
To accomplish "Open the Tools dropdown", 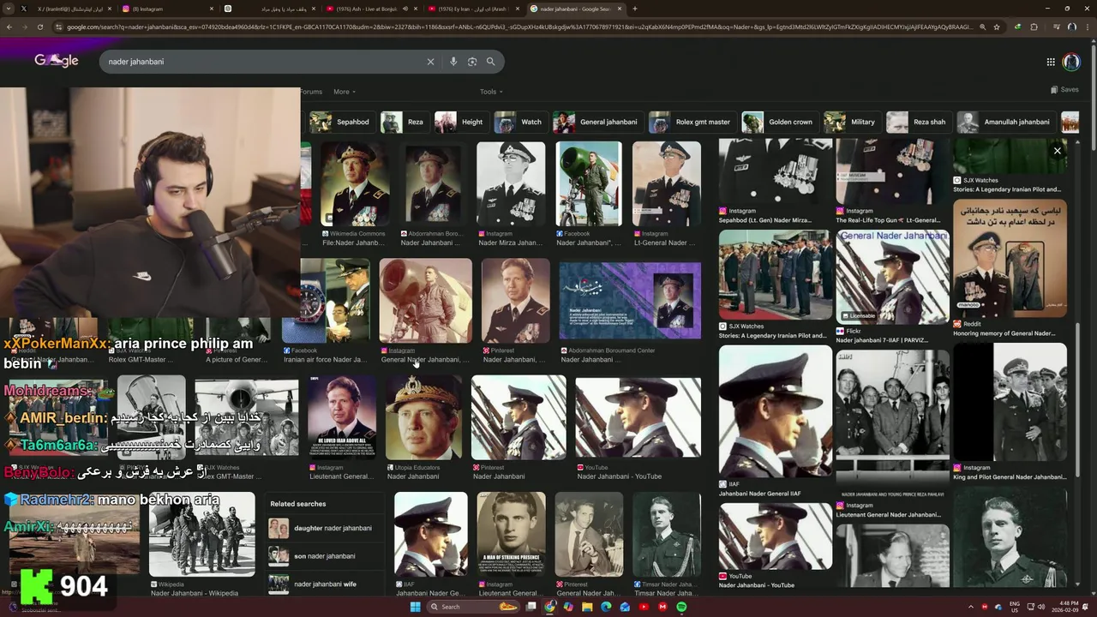I will [x=491, y=92].
